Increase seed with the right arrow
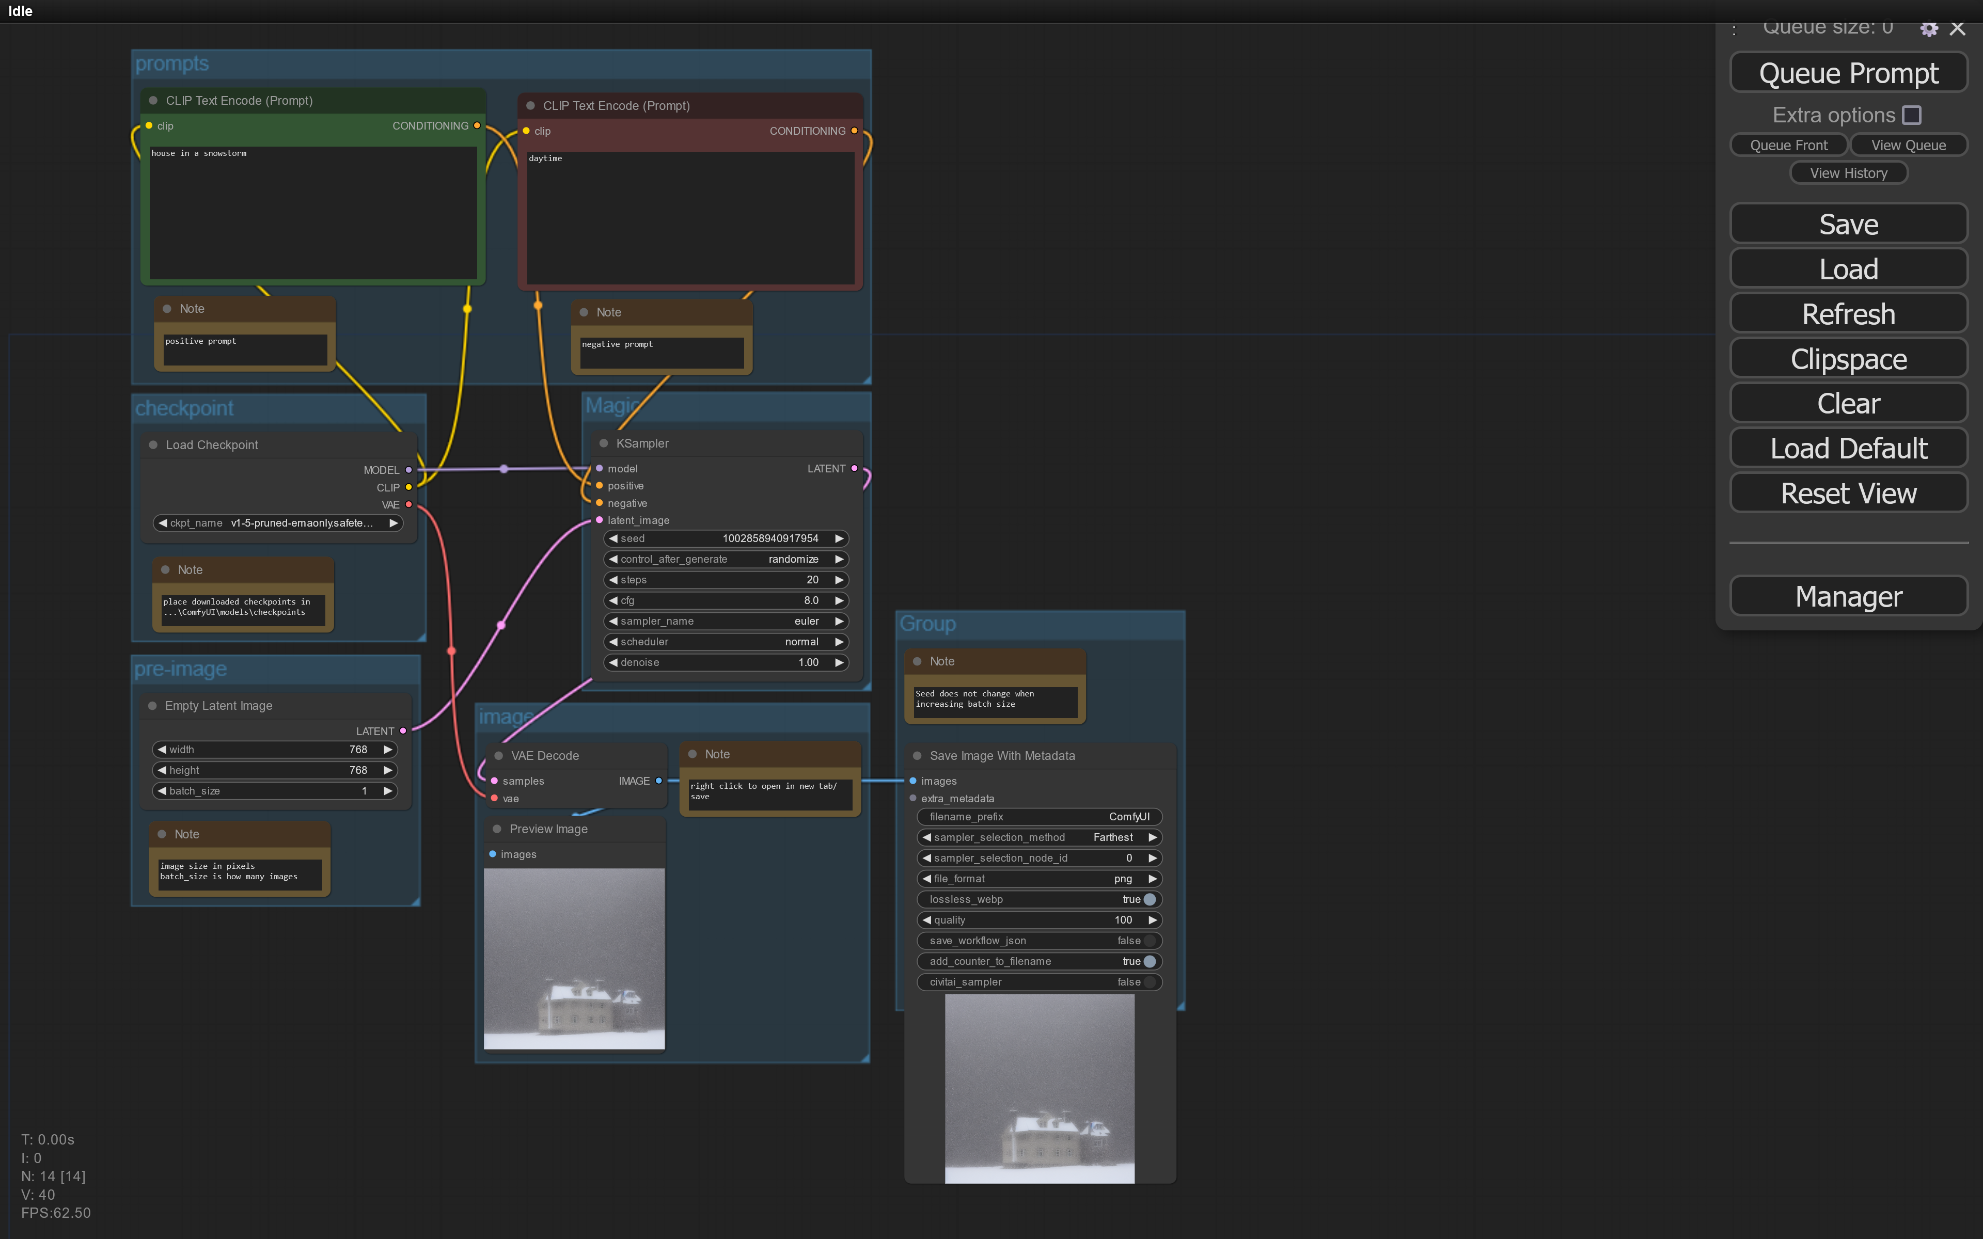The width and height of the screenshot is (1983, 1239). 839,538
